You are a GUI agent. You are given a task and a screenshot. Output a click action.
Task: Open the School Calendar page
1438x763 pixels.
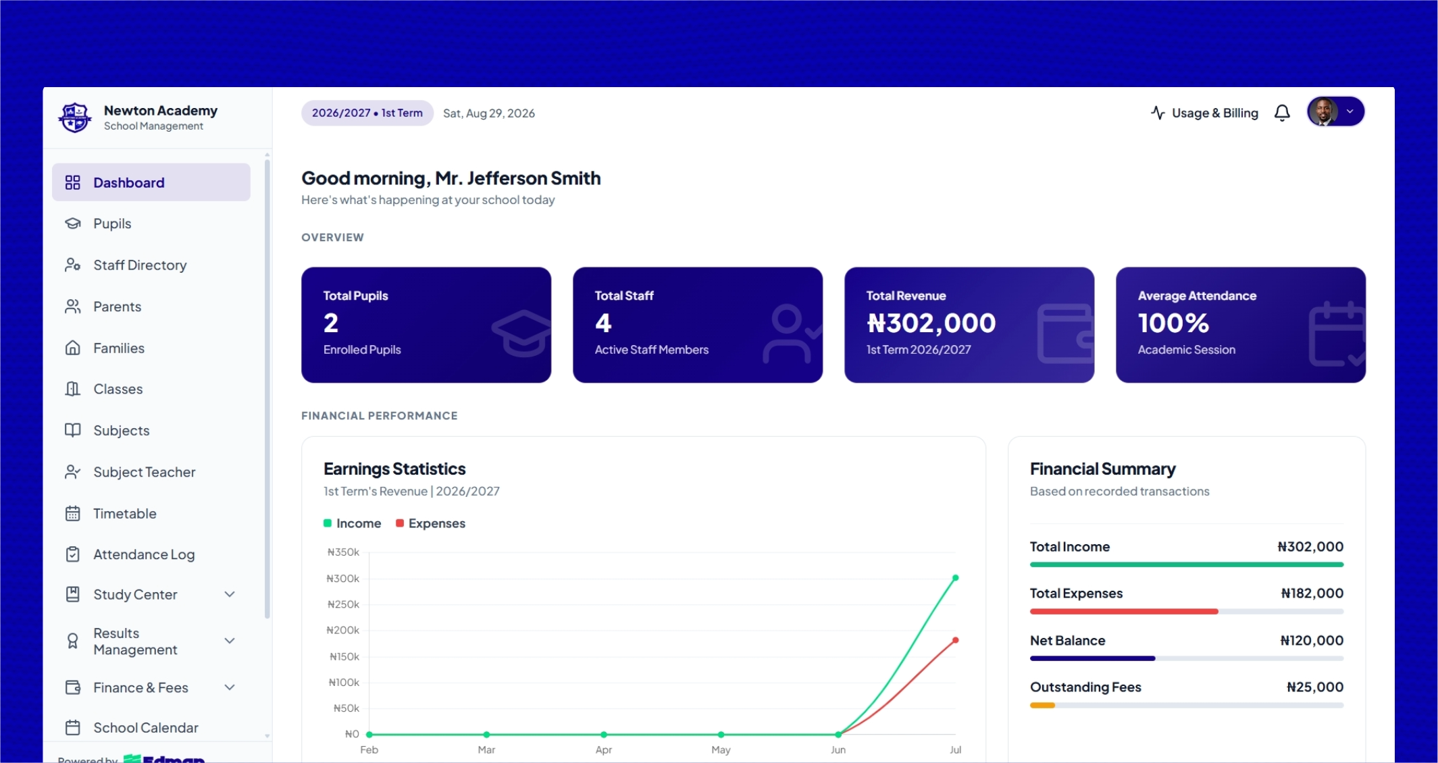[151, 727]
